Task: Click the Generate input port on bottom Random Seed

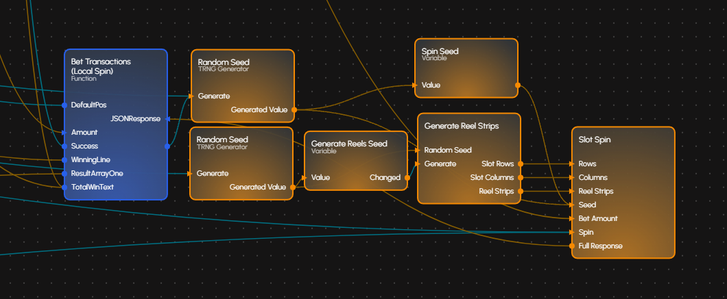Action: [189, 174]
